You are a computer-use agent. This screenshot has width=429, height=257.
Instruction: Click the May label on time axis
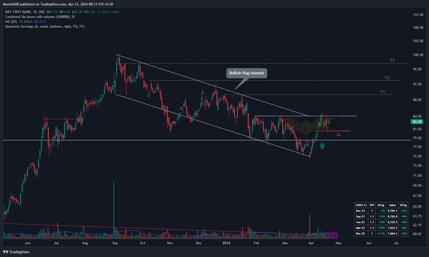(339, 243)
